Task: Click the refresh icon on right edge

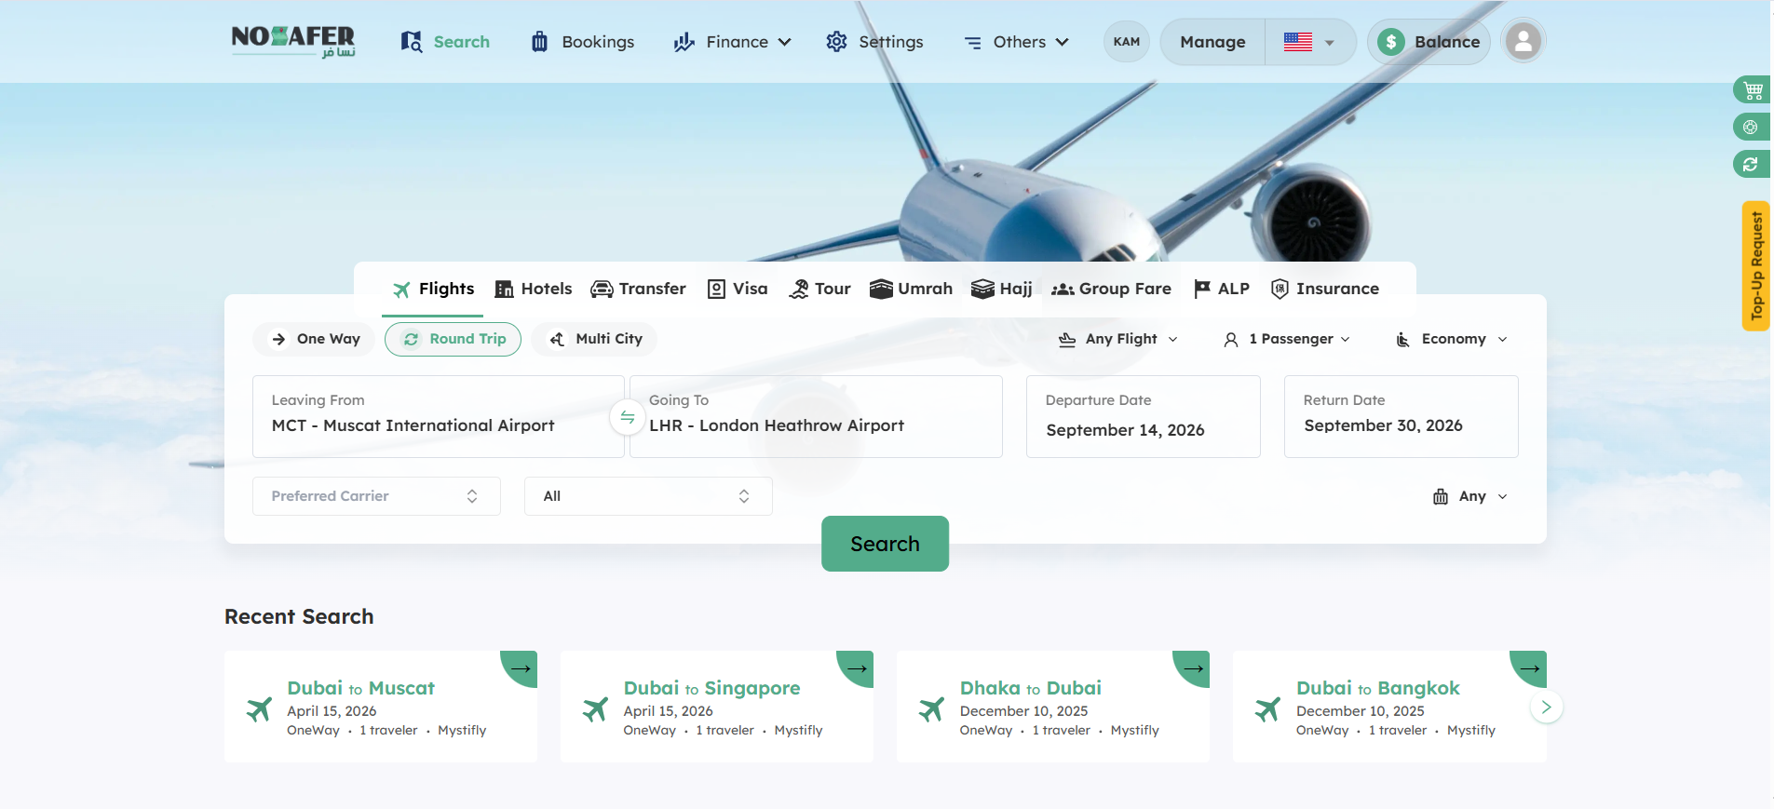Action: point(1751,165)
